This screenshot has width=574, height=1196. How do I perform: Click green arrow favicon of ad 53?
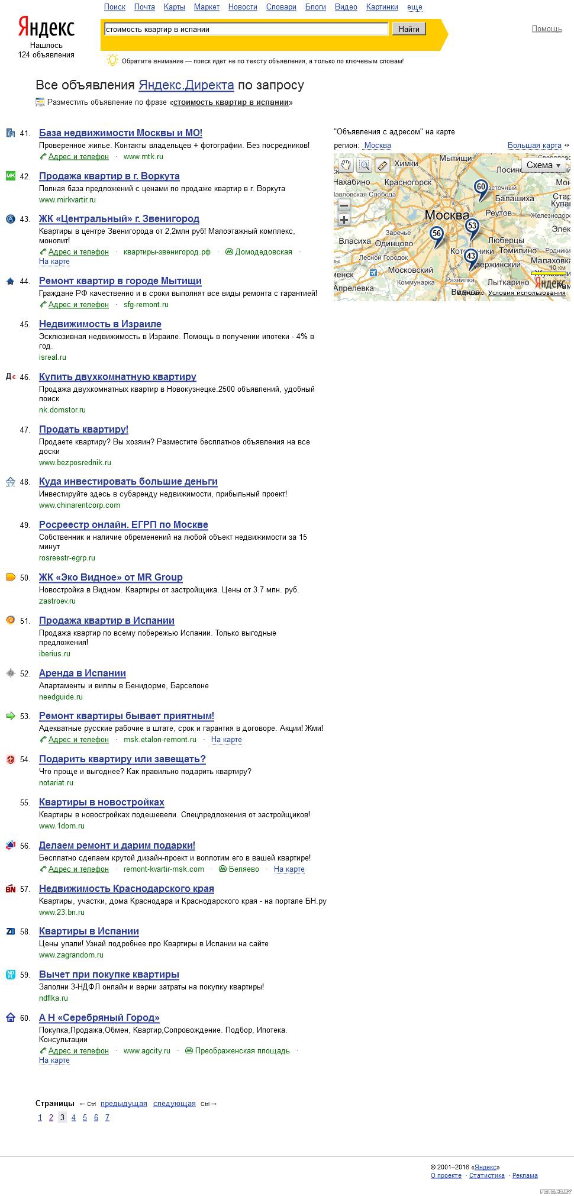[10, 716]
